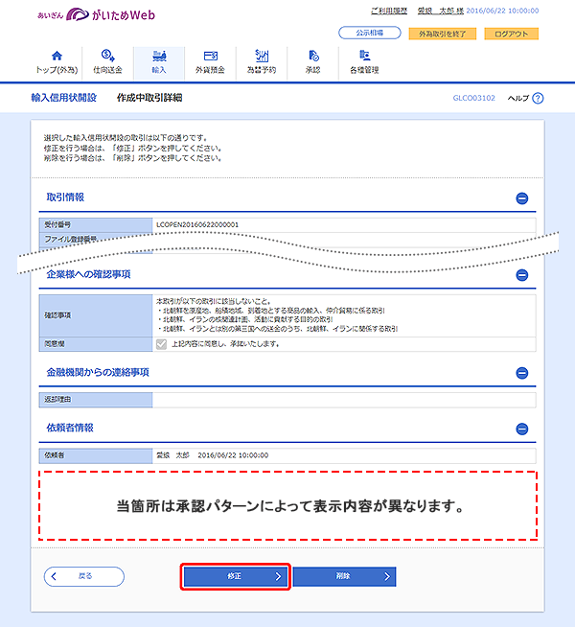Click the 同意欄 label cell
This screenshot has width=575, height=627.
(x=96, y=344)
